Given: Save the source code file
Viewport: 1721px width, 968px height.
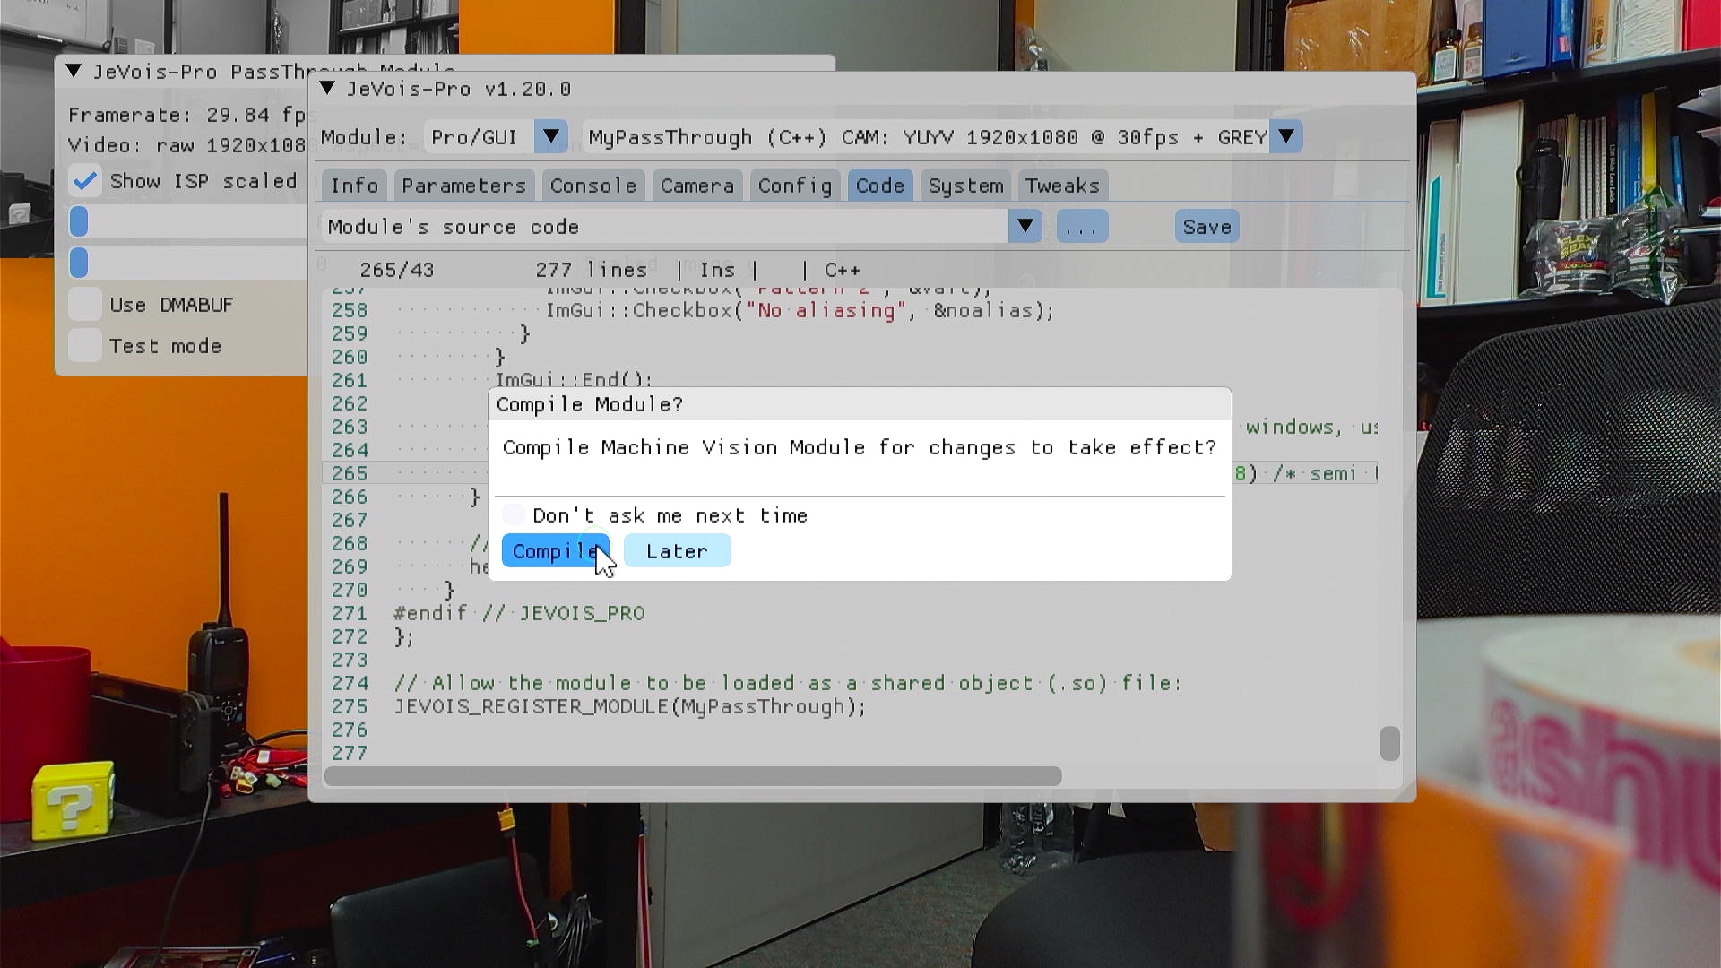Looking at the screenshot, I should 1206,227.
